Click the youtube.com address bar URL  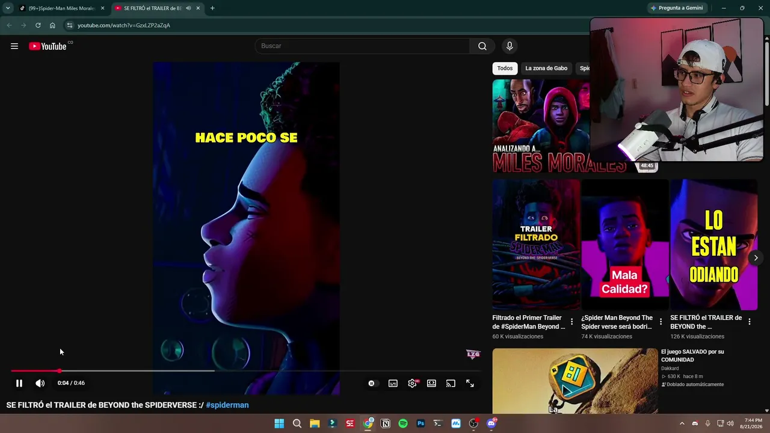point(124,25)
